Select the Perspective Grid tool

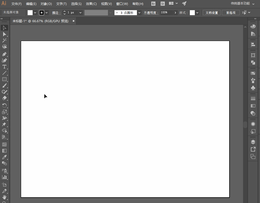click(x=4, y=137)
